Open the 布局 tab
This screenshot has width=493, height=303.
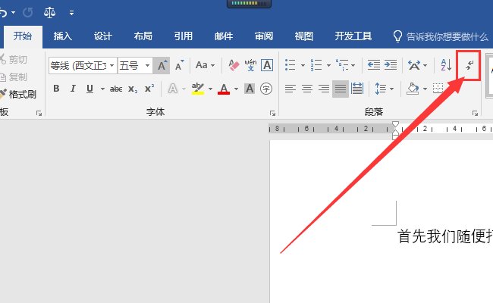tap(143, 36)
